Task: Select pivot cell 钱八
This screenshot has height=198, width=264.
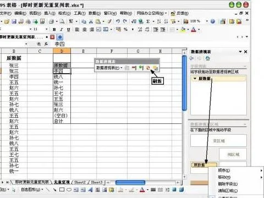Action: pos(62,76)
